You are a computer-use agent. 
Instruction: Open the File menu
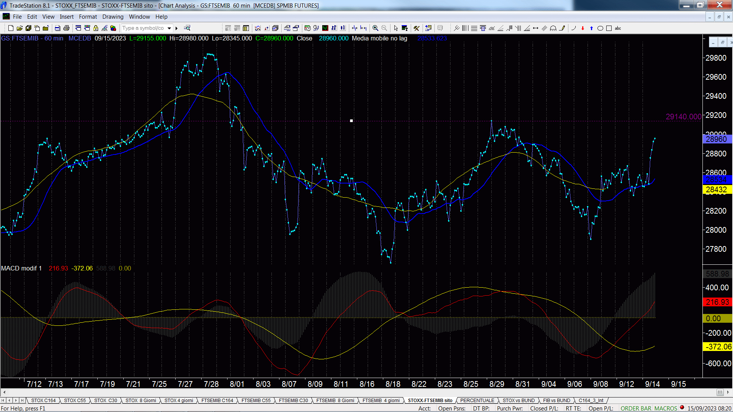coord(17,17)
